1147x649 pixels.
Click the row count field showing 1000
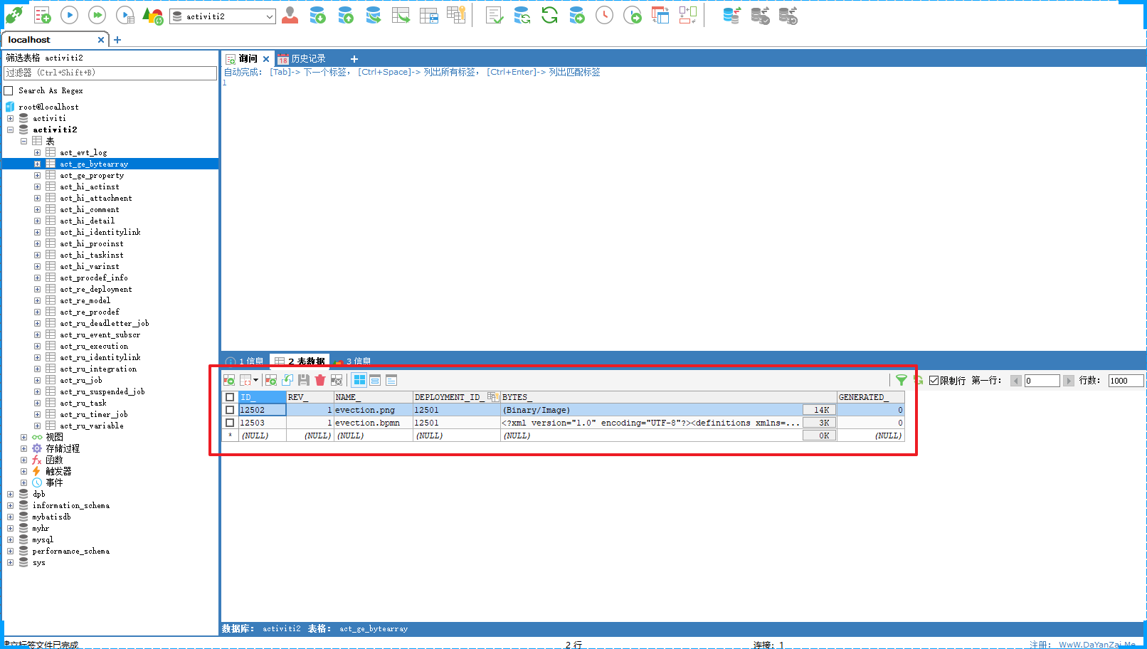coord(1126,381)
